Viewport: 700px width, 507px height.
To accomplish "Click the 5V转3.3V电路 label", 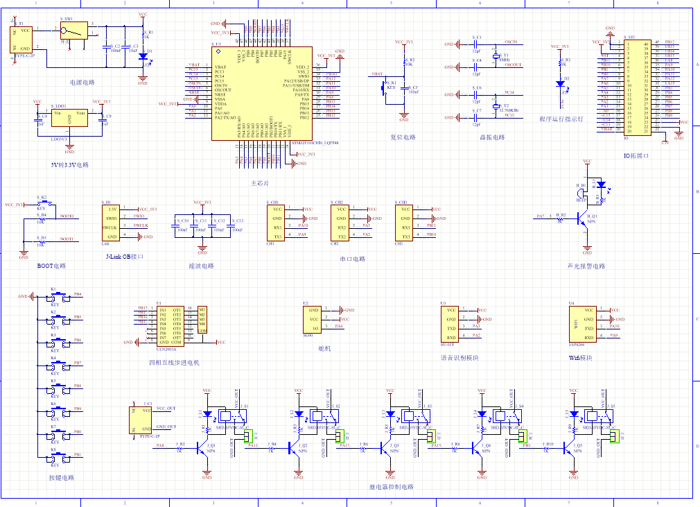I will tap(69, 165).
